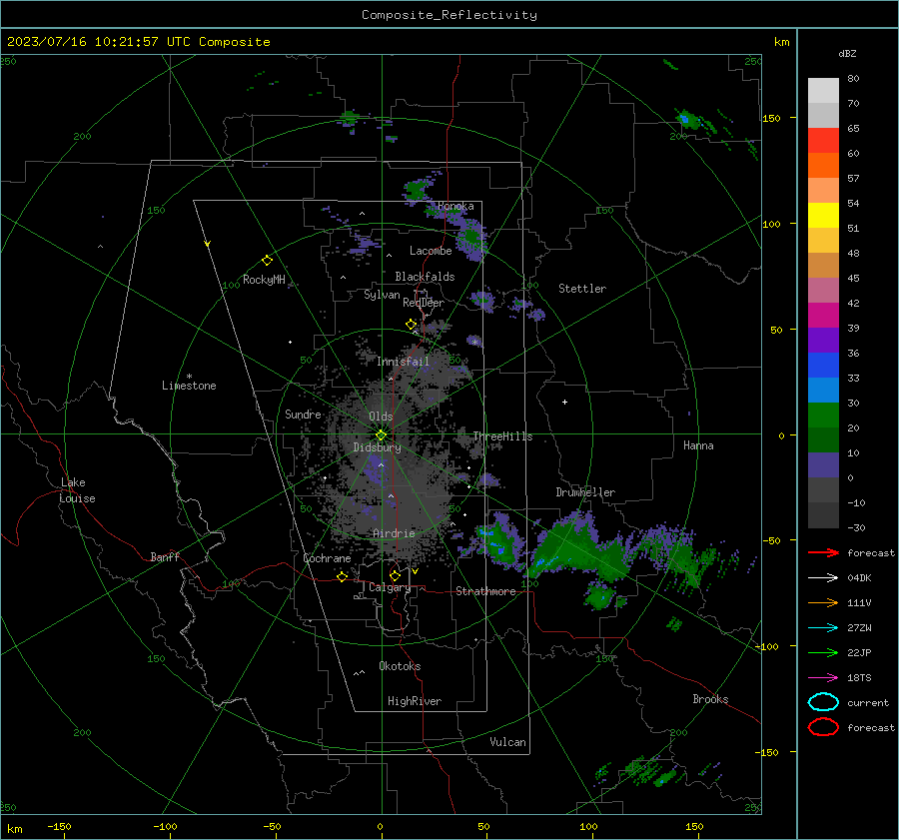Click the Sylvan label
899x840 pixels.
[382, 295]
